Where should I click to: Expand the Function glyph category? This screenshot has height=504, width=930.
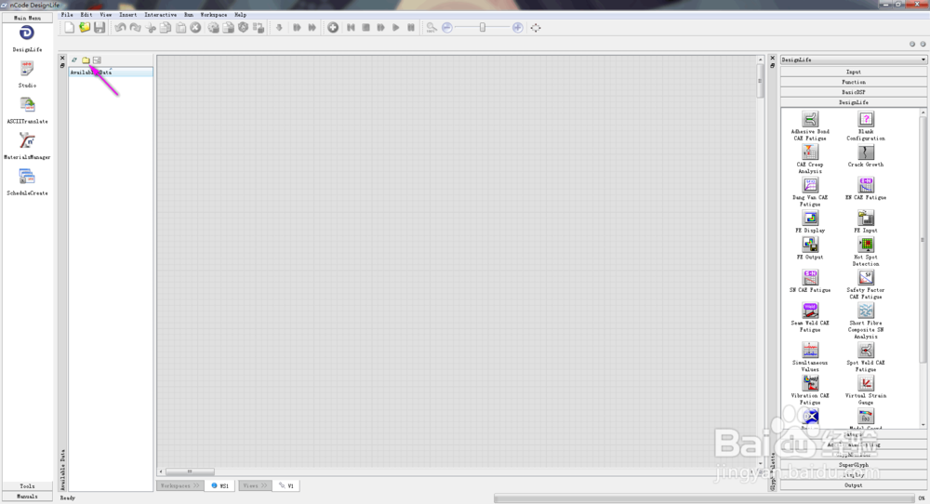853,82
